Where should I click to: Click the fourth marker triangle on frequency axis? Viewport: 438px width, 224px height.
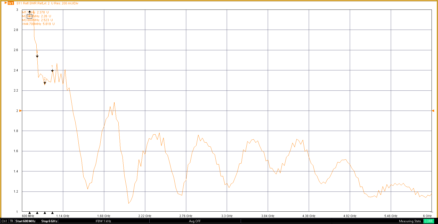point(52,213)
